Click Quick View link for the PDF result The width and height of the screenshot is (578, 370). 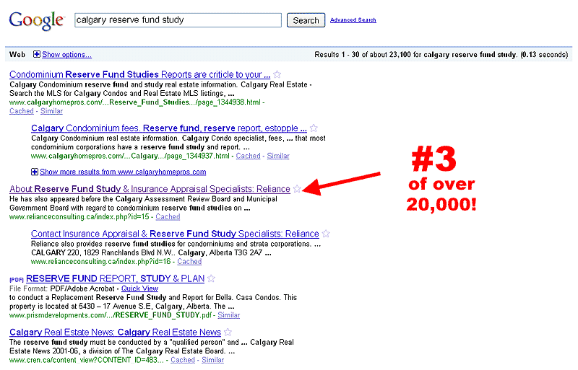139,288
